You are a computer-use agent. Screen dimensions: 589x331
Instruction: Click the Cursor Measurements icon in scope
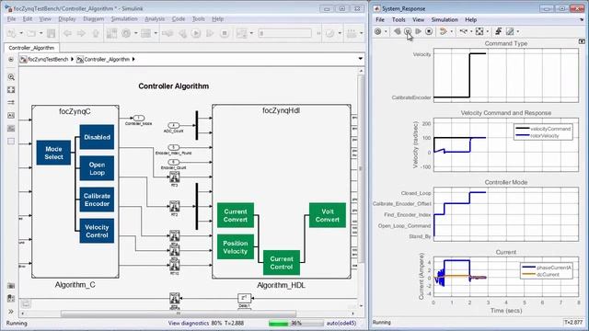510,32
